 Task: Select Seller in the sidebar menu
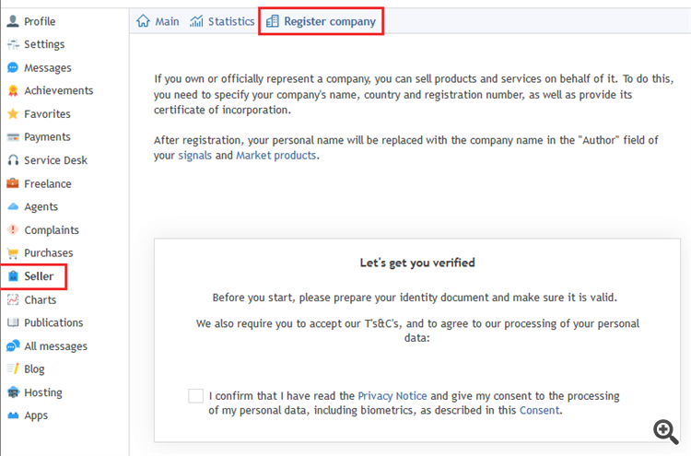[x=33, y=276]
